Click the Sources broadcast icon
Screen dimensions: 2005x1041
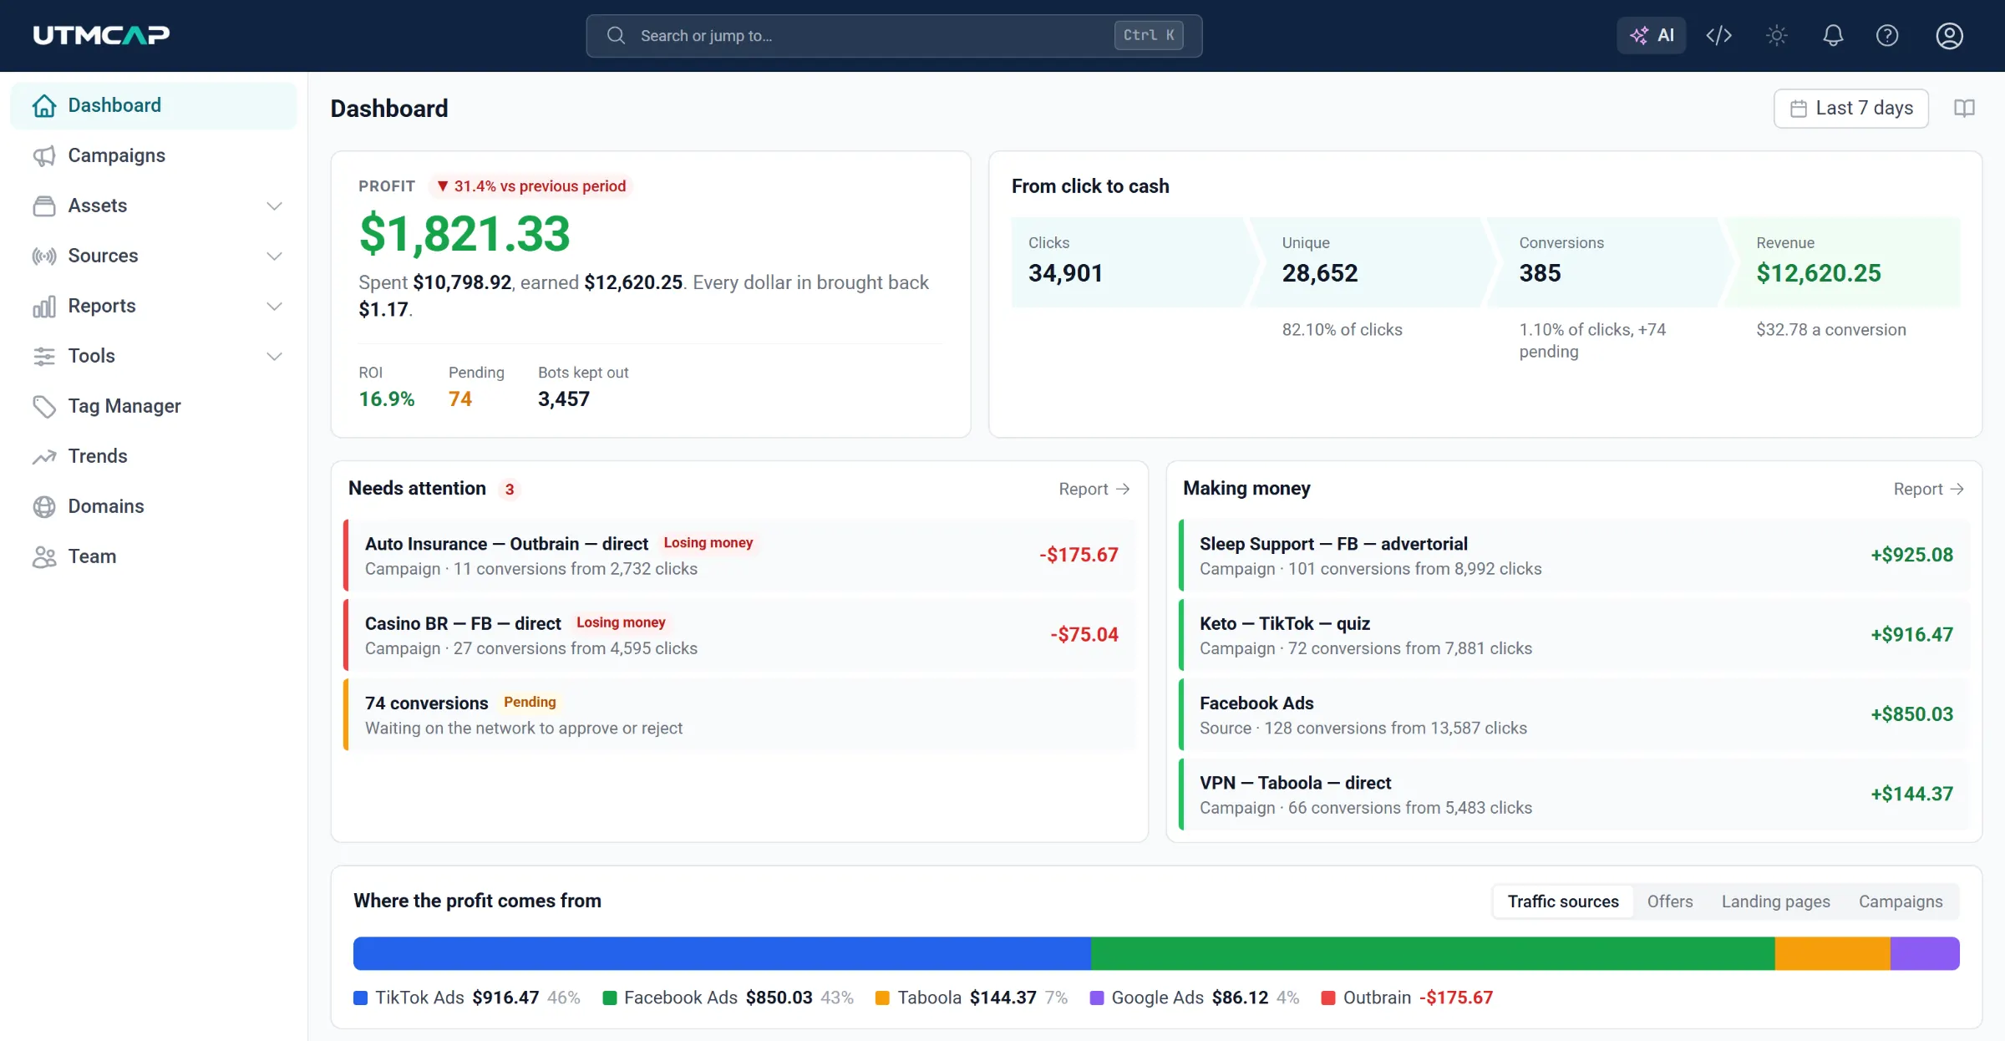43,256
